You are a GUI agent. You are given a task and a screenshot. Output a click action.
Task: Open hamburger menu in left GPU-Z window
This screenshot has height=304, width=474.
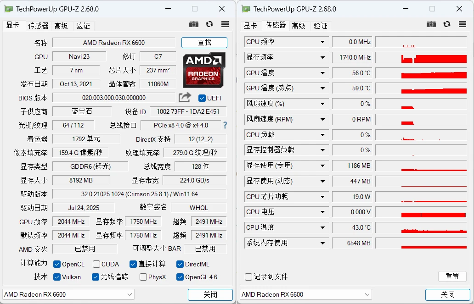(x=225, y=24)
